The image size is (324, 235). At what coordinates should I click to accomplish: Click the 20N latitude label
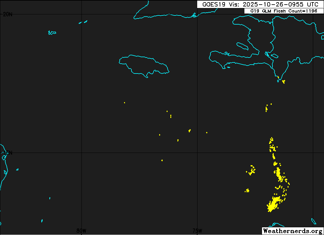click(x=7, y=14)
